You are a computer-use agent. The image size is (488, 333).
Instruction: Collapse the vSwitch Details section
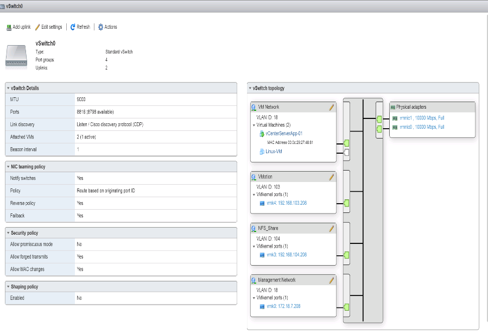pyautogui.click(x=8, y=88)
